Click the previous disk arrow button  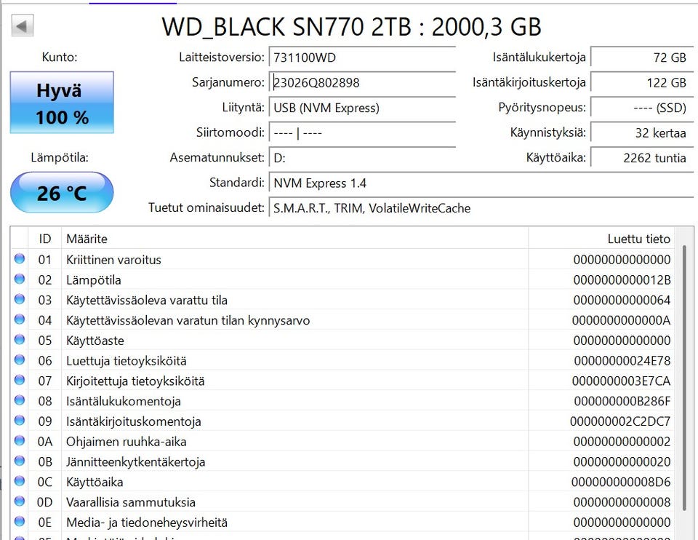[x=23, y=26]
